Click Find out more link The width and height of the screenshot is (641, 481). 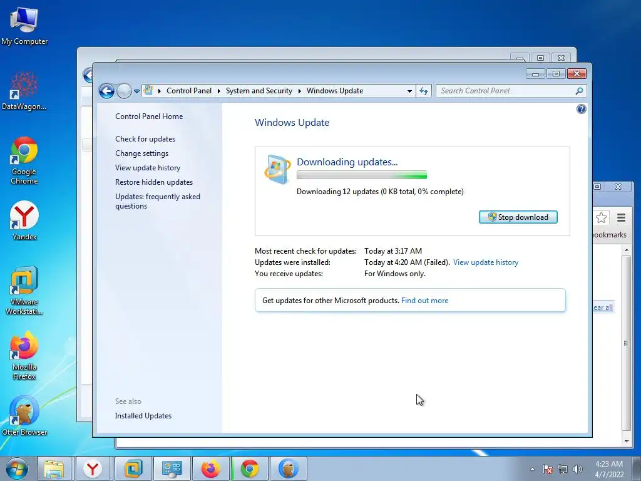click(x=425, y=301)
